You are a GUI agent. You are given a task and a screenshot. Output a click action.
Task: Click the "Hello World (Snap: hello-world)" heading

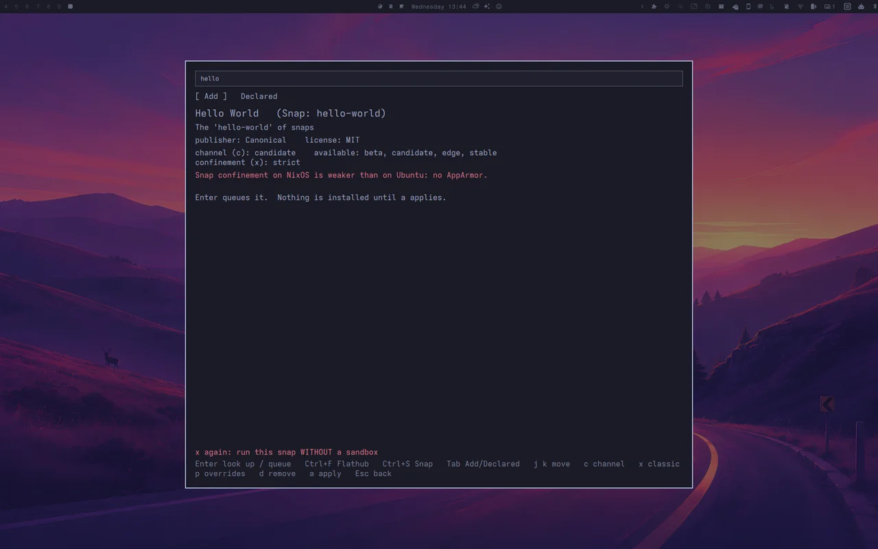click(x=290, y=113)
